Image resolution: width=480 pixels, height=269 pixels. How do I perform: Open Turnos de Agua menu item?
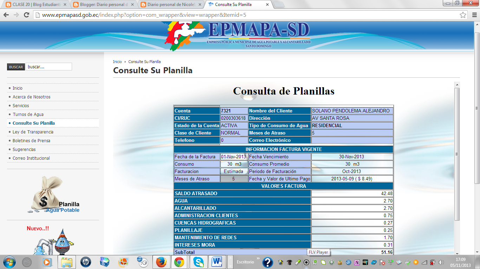pyautogui.click(x=28, y=115)
